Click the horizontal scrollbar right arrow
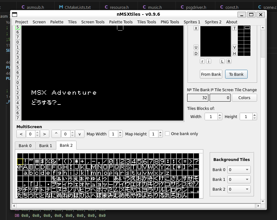Viewport: 277px width, 220px height. click(258, 206)
